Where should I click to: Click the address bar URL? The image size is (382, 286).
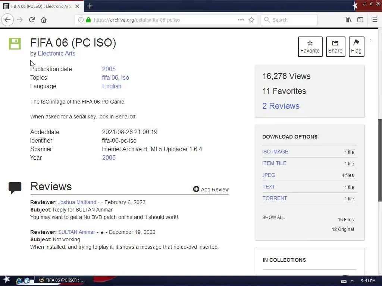click(x=137, y=20)
